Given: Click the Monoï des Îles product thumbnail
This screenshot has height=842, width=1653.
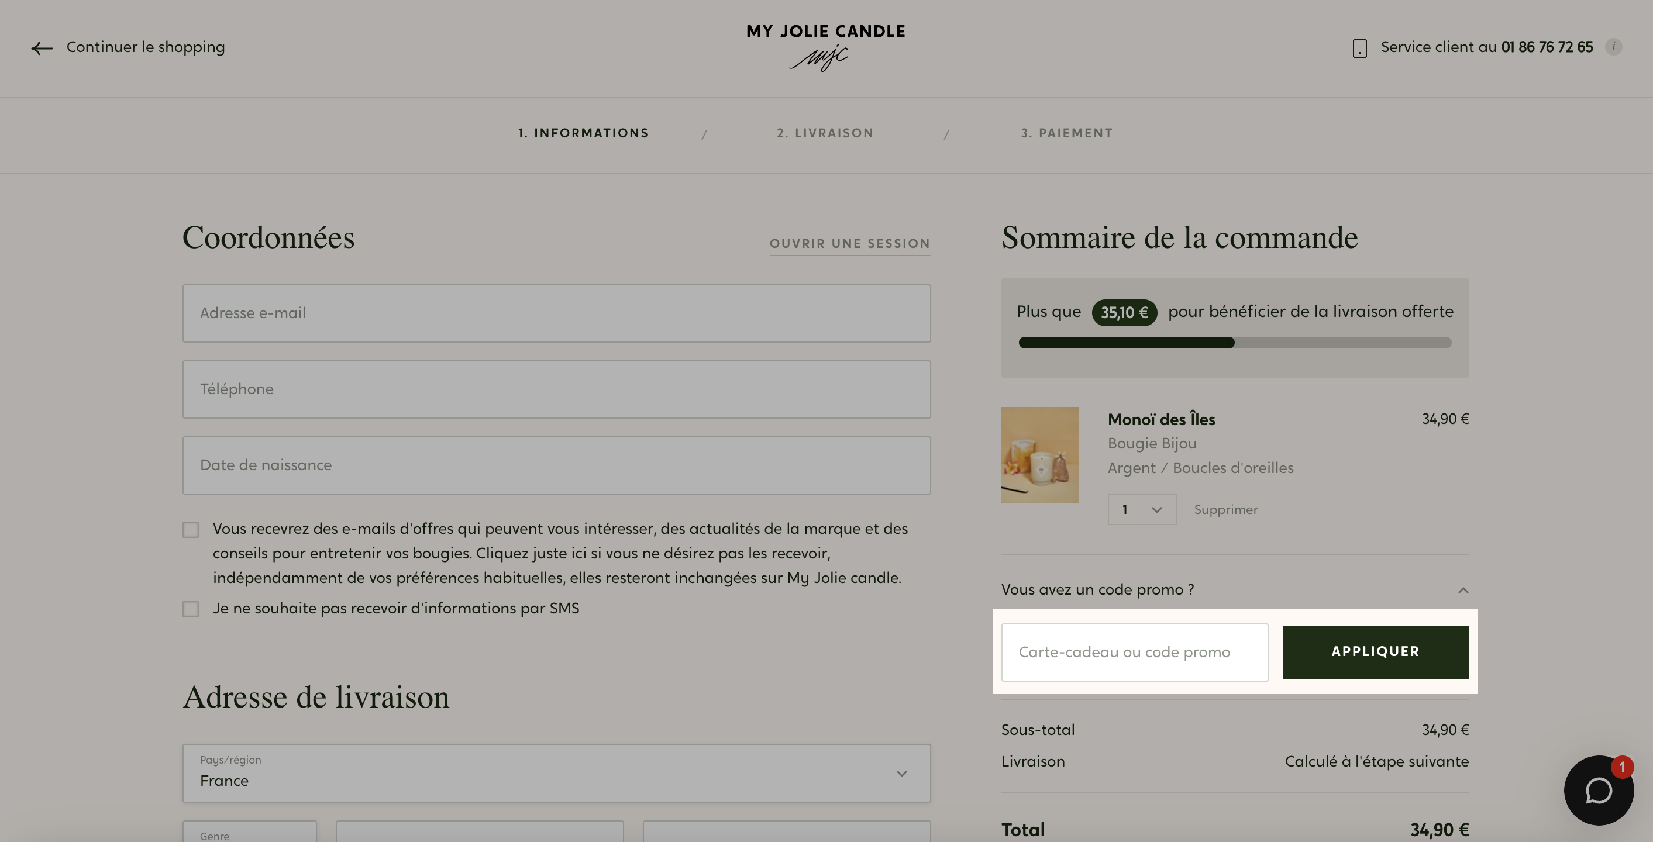Looking at the screenshot, I should [1039, 455].
